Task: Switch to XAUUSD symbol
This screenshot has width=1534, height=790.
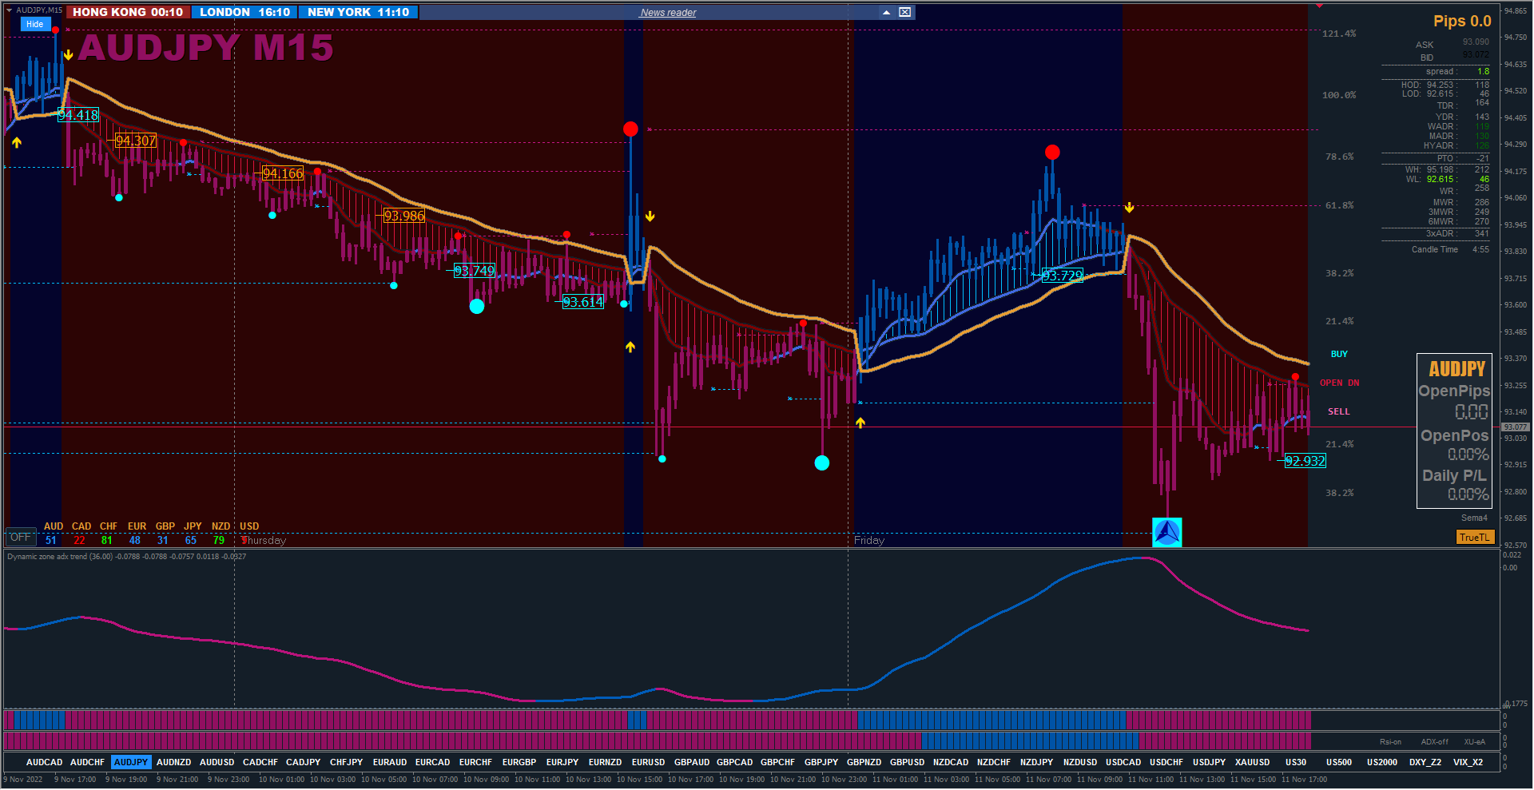Action: [x=1252, y=762]
